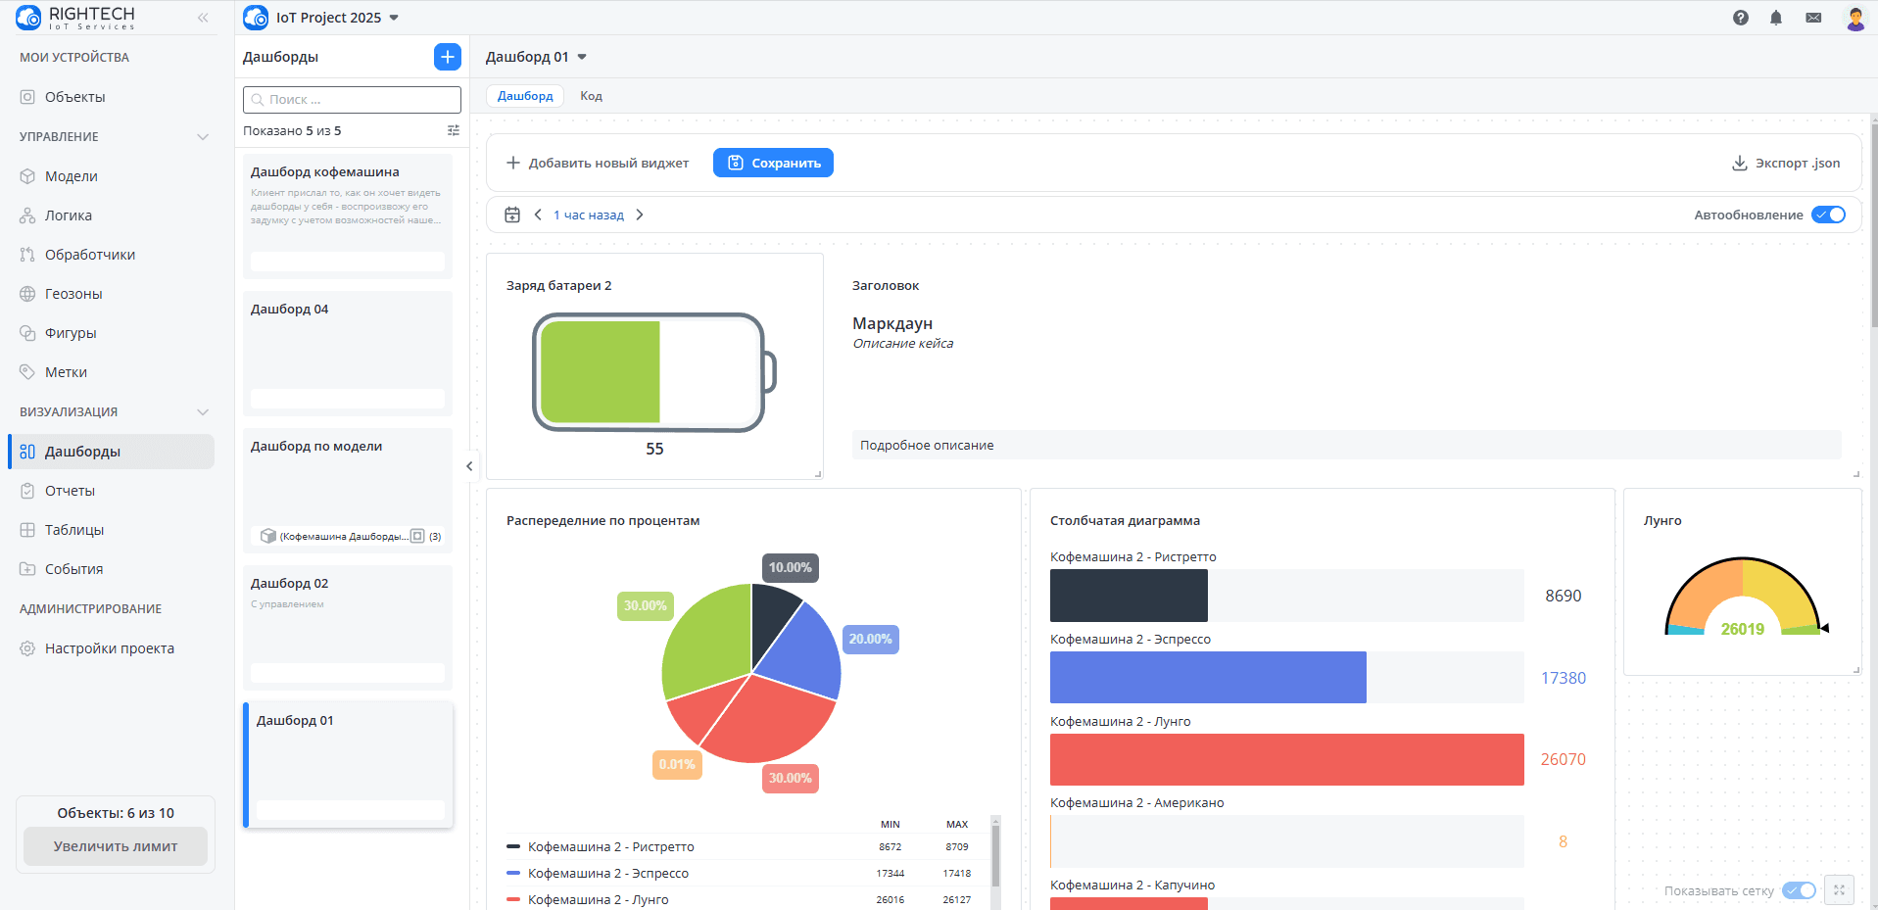1878x910 pixels.
Task: Switch to the Код tab
Action: (x=591, y=95)
